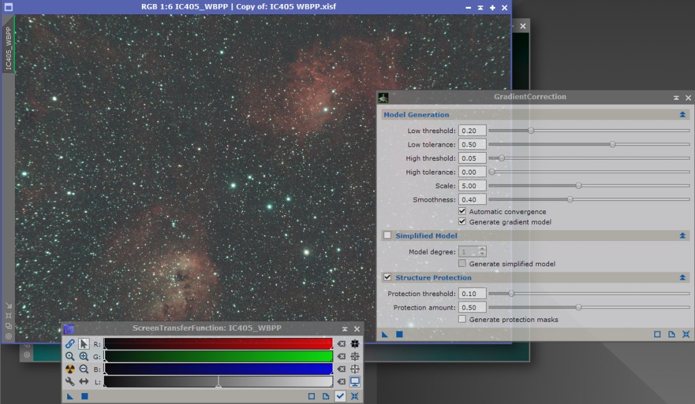695x404 pixels.
Task: Click the wrench icon in ScreenTransferFunction
Action: tap(70, 382)
